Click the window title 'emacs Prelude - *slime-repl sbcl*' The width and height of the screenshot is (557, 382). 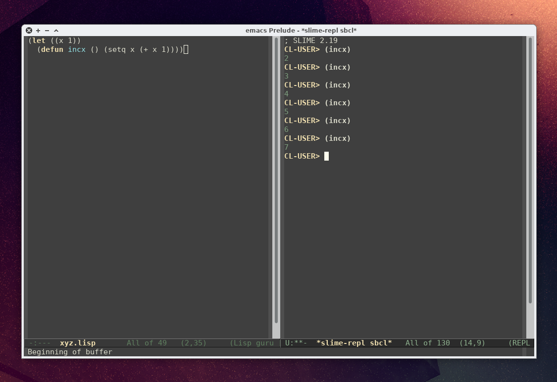[301, 31]
